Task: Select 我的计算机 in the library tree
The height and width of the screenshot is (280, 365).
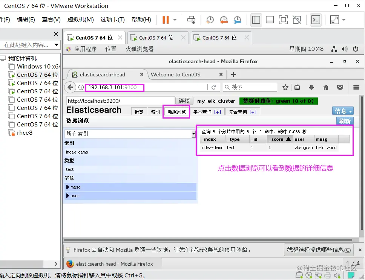Action: click(22, 58)
